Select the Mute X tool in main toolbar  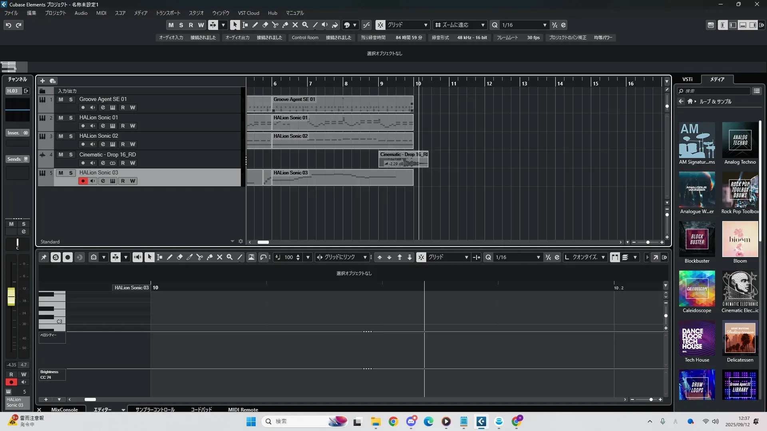[x=295, y=25]
